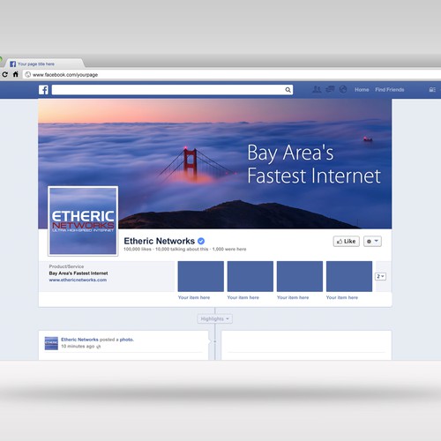
Task: Click the browser reload icon
Action: (x=4, y=74)
